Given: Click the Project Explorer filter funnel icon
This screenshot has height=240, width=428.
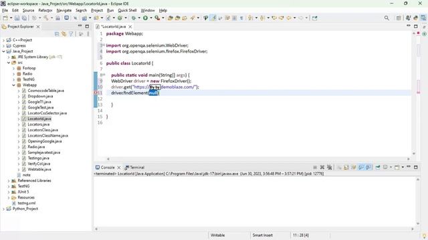Looking at the screenshot, I should (71, 34).
